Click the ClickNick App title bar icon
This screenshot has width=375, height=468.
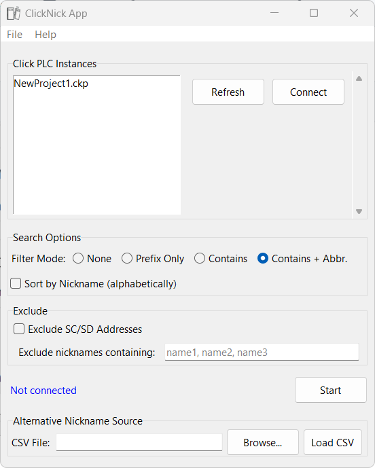[14, 14]
